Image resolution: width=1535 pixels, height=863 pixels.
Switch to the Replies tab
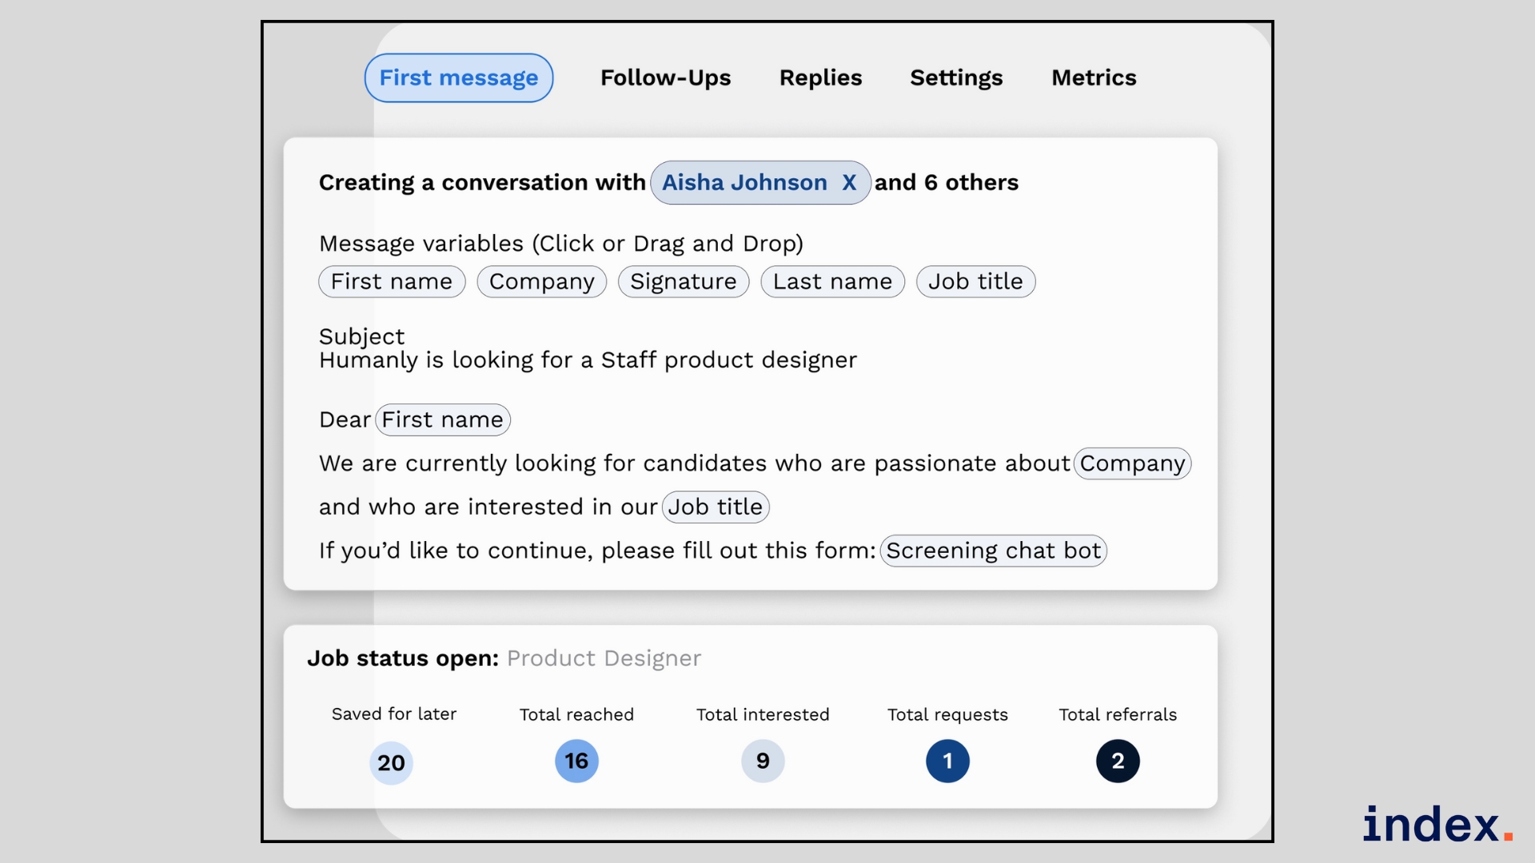820,78
